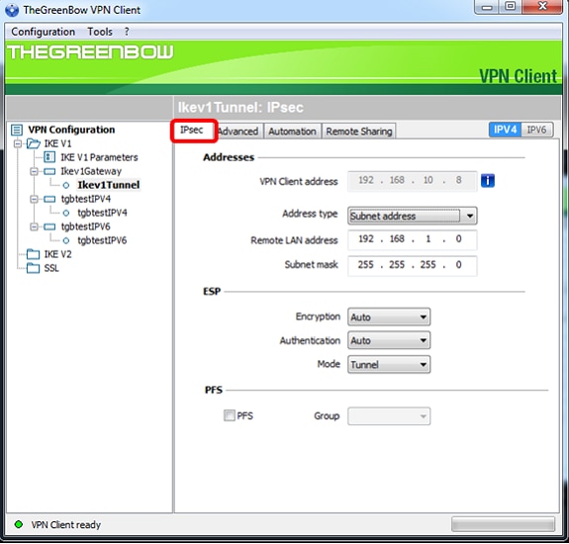Click the tgbtestIPV4 tunnel circle icon
The width and height of the screenshot is (569, 544).
coord(66,213)
